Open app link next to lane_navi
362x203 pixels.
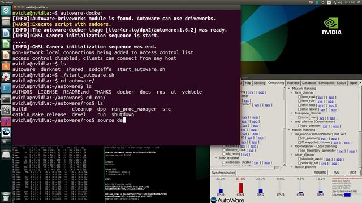coord(331,98)
